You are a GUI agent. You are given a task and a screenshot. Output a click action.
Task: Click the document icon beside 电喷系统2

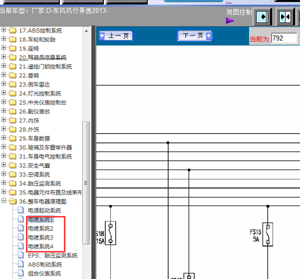pos(20,228)
